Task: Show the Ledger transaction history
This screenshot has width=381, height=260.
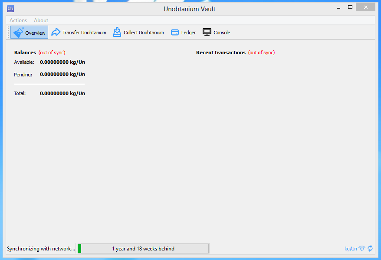Action: 183,33
